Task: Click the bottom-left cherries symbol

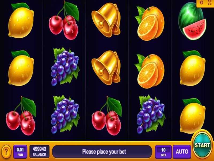Action: [x=21, y=116]
